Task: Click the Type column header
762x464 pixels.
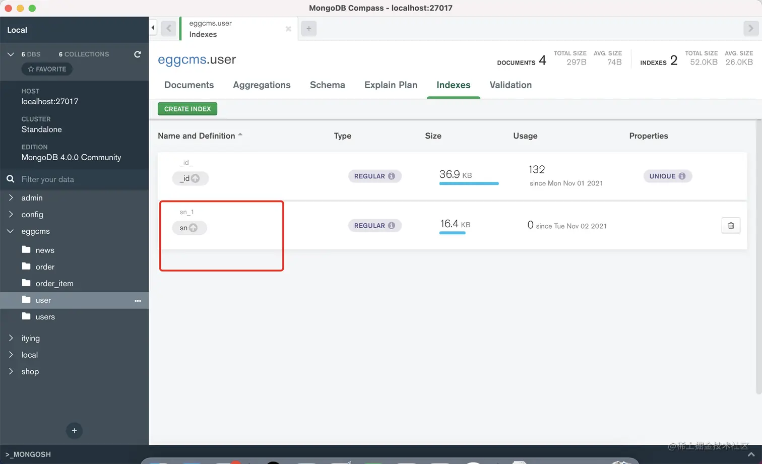Action: pos(343,136)
